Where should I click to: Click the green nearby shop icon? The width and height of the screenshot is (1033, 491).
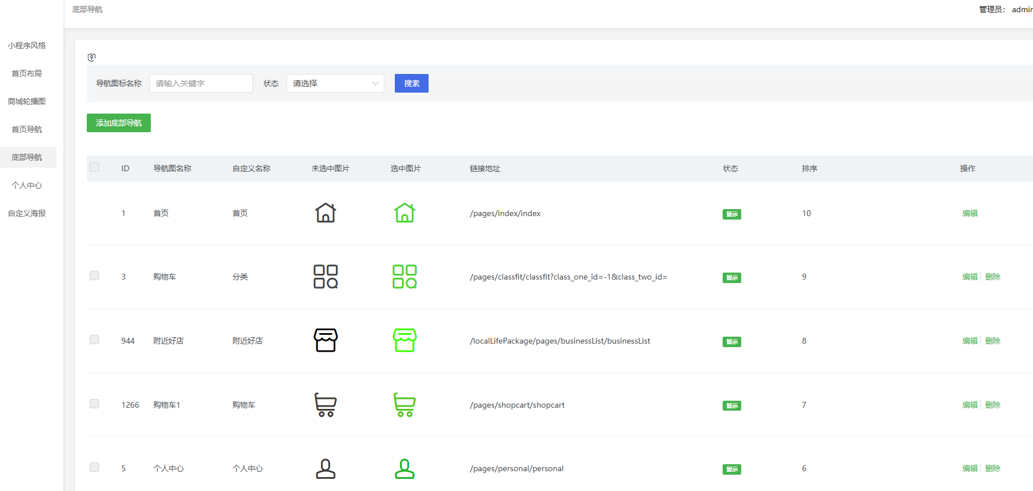coord(405,340)
